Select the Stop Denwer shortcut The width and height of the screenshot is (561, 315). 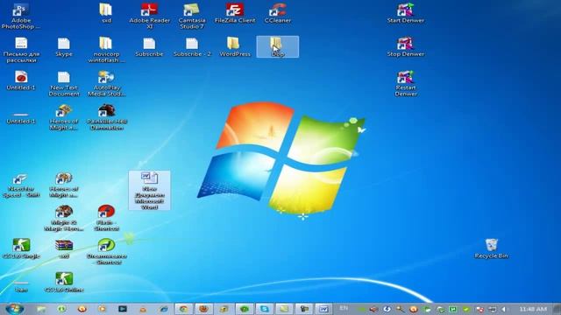(405, 46)
